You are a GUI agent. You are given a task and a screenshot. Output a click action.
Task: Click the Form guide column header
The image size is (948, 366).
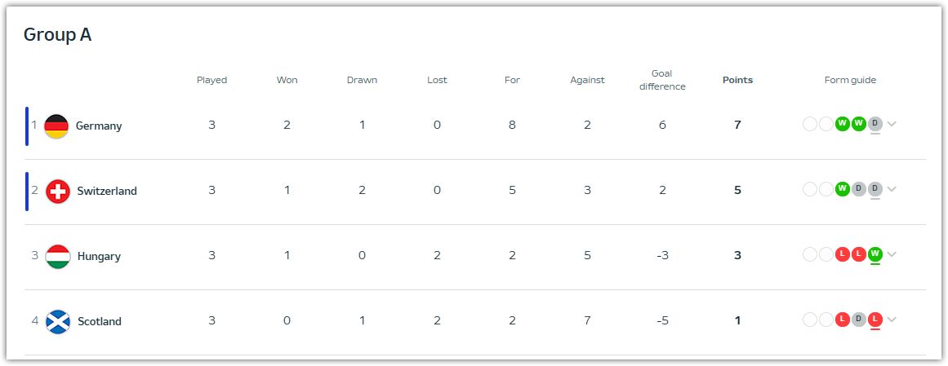850,81
